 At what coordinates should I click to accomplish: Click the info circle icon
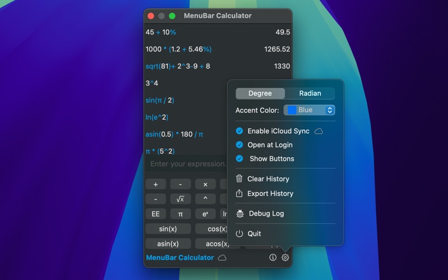point(273,258)
